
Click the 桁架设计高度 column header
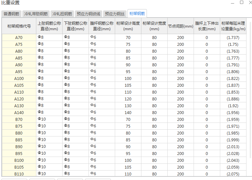click(128, 26)
